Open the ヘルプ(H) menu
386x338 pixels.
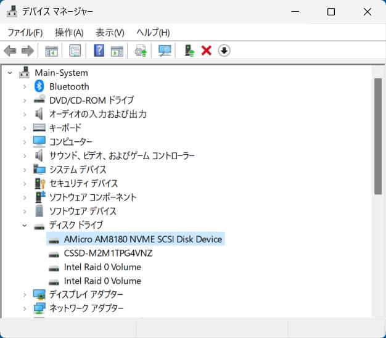153,33
